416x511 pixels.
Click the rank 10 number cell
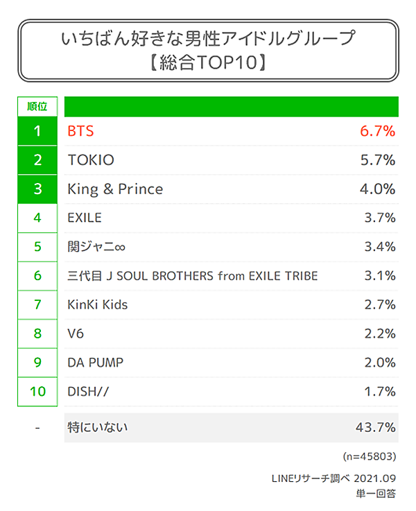click(37, 391)
